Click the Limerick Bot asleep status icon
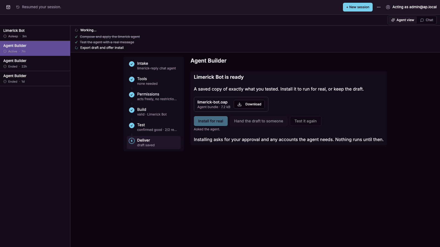 tap(5, 36)
